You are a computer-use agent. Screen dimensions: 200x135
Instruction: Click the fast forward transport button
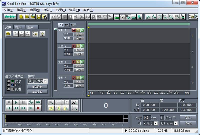(23, 108)
